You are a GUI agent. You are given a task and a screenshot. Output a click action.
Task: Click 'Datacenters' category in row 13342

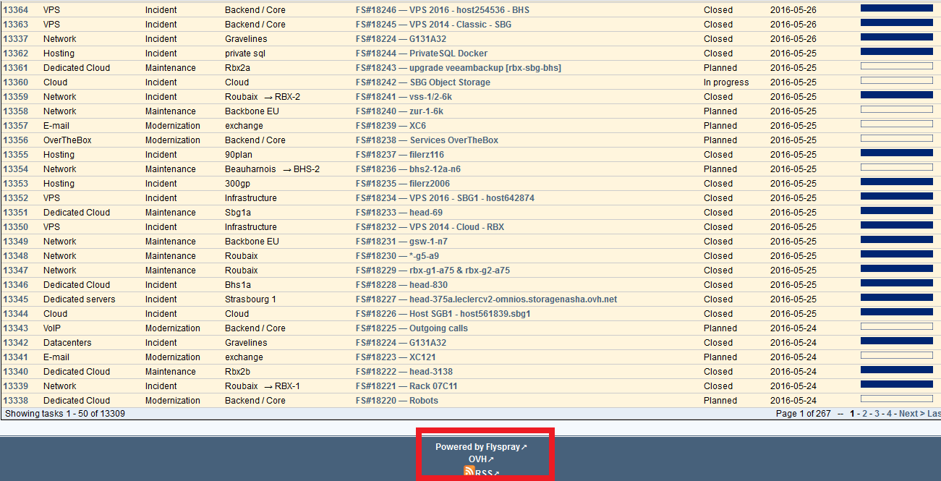67,343
